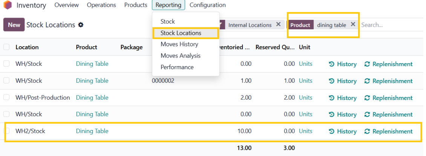This screenshot has width=426, height=156.
Task: Click the Odoo Inventory app logo icon
Action: click(x=8, y=5)
